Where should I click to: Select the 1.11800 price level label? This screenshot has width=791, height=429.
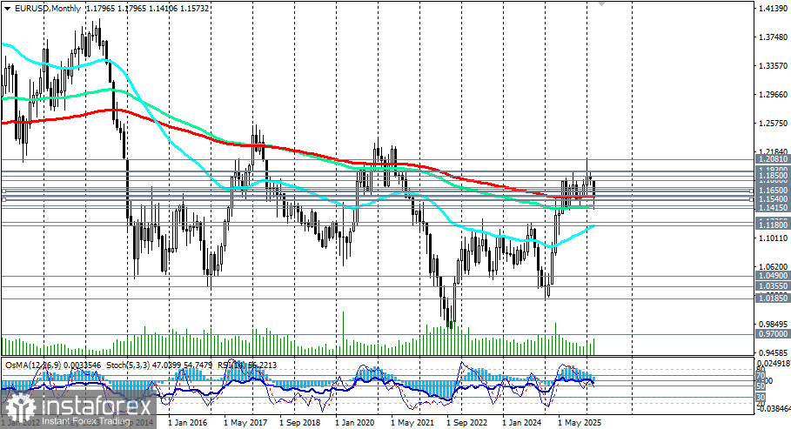pos(773,225)
